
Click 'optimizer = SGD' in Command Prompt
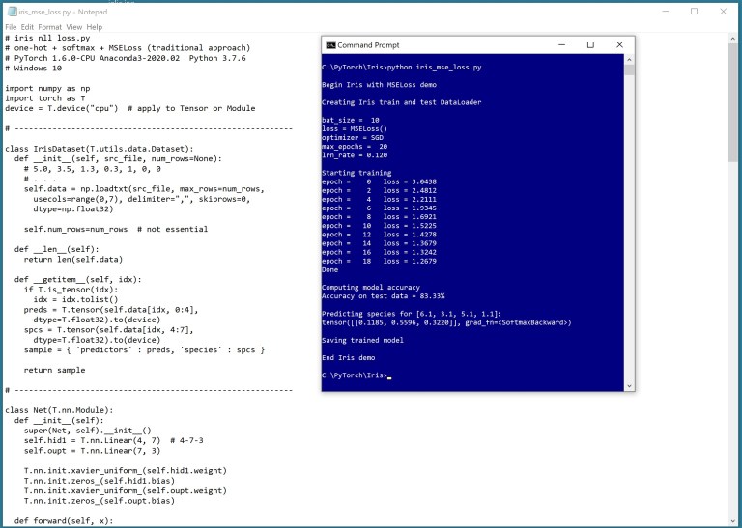pos(353,138)
